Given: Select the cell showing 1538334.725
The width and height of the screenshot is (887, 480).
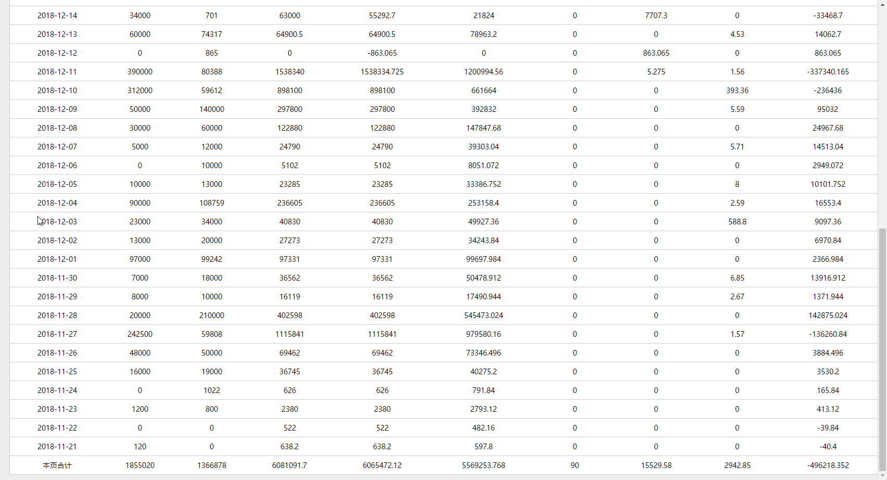Looking at the screenshot, I should [x=382, y=72].
